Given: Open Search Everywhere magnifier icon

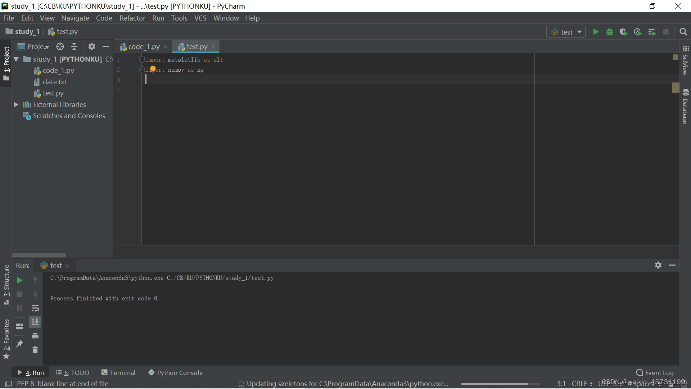Looking at the screenshot, I should tap(683, 32).
